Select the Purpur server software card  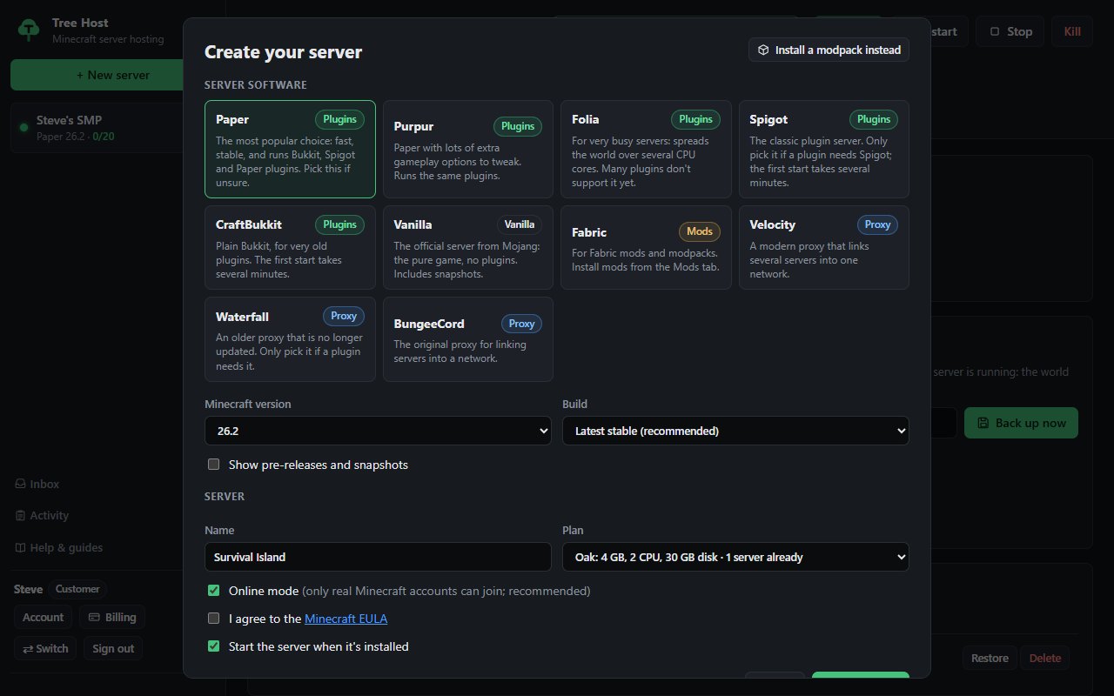click(x=468, y=149)
